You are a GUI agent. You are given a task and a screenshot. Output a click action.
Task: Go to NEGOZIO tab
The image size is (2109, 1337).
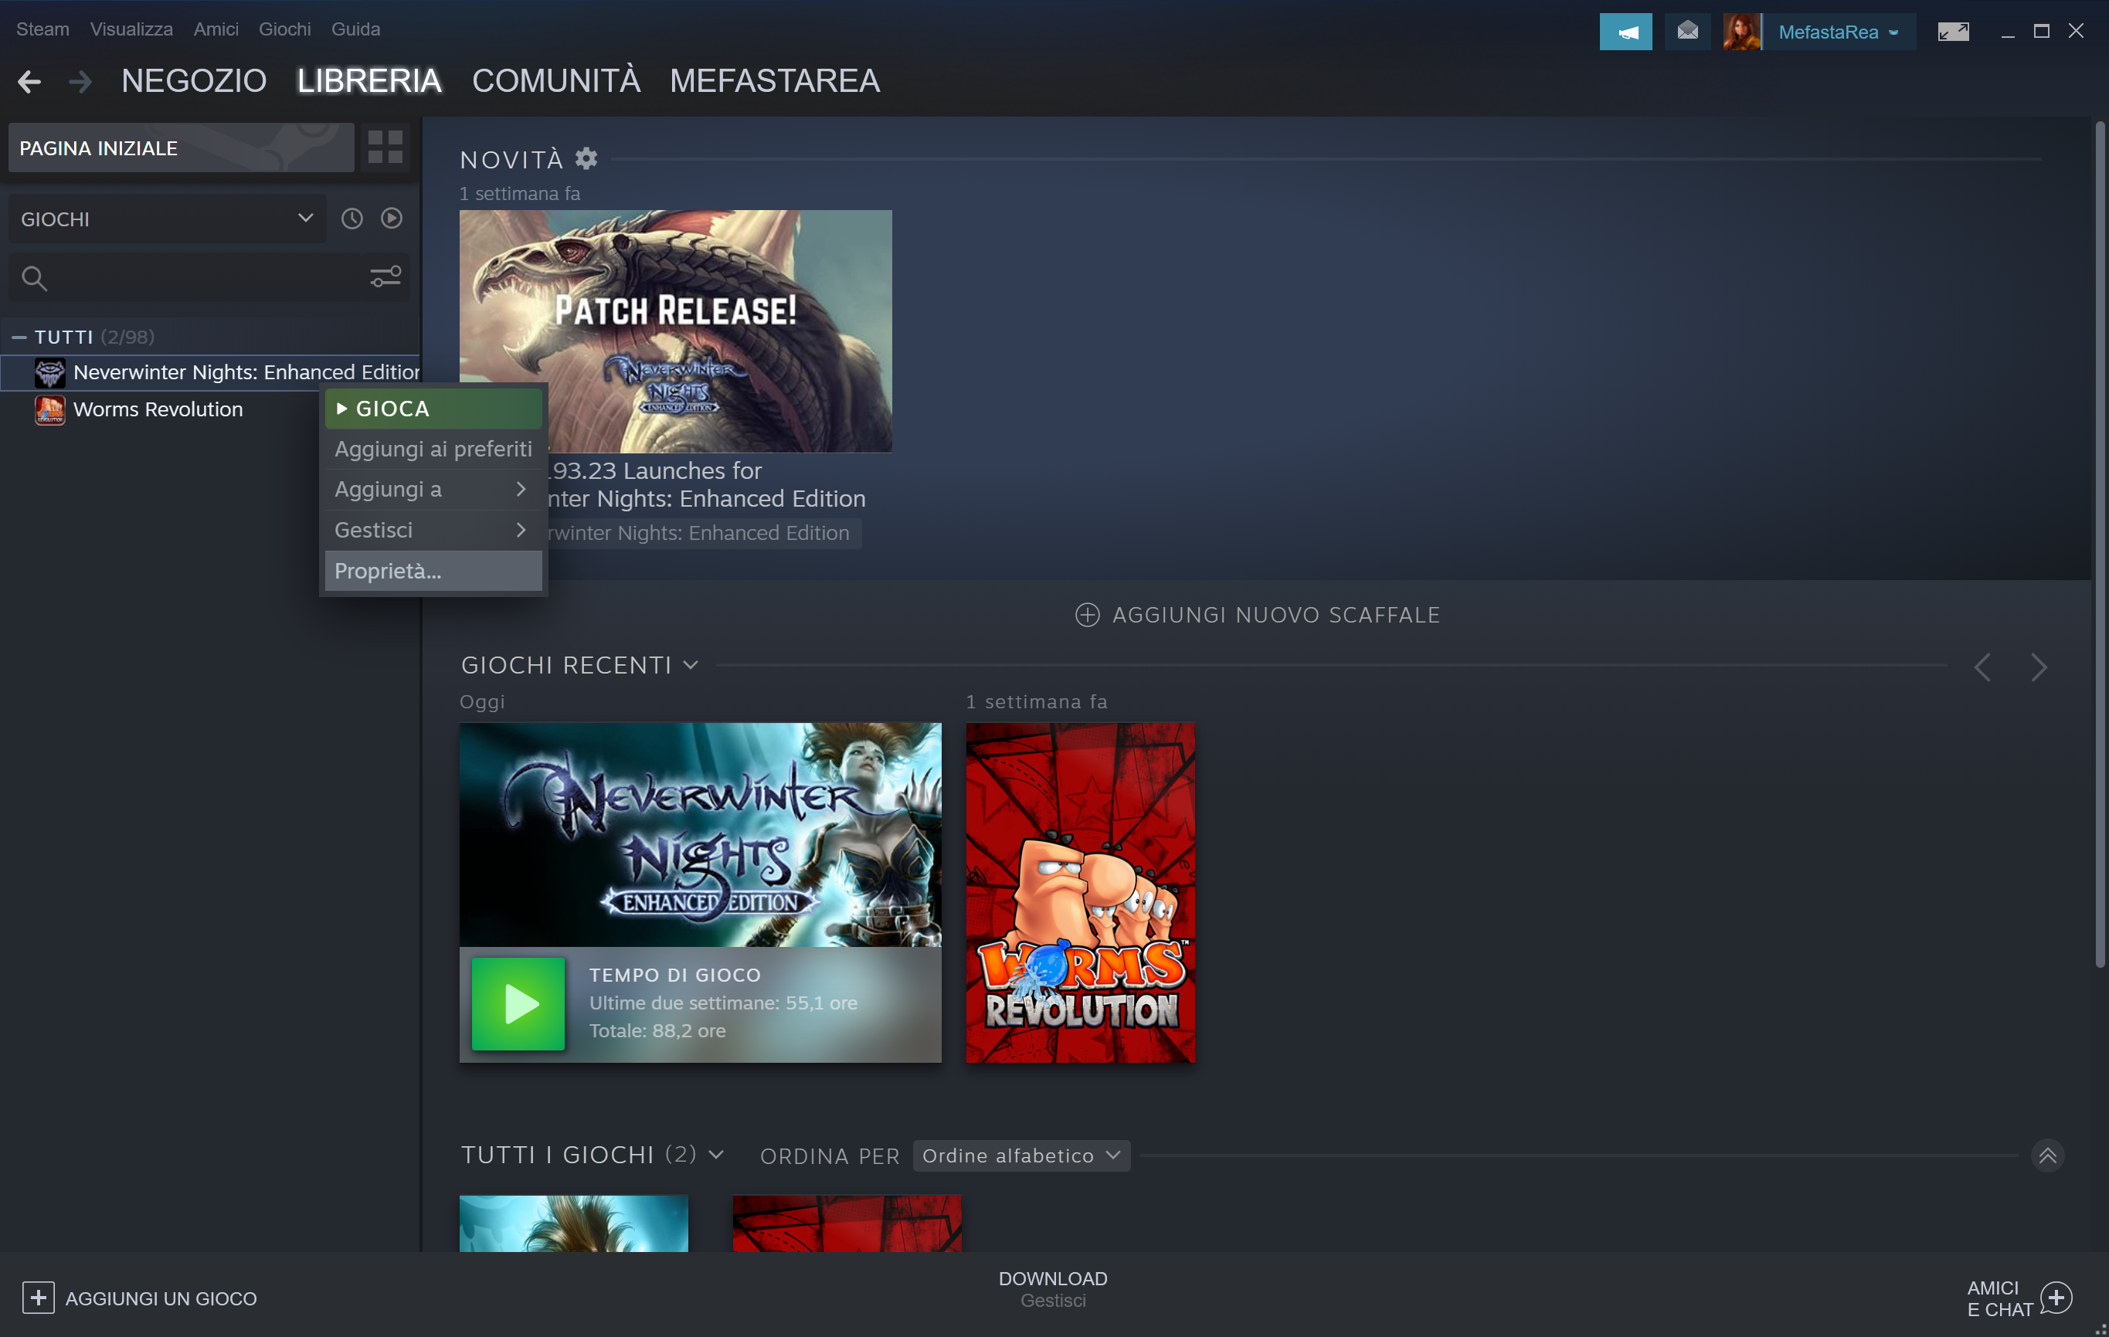(x=194, y=80)
